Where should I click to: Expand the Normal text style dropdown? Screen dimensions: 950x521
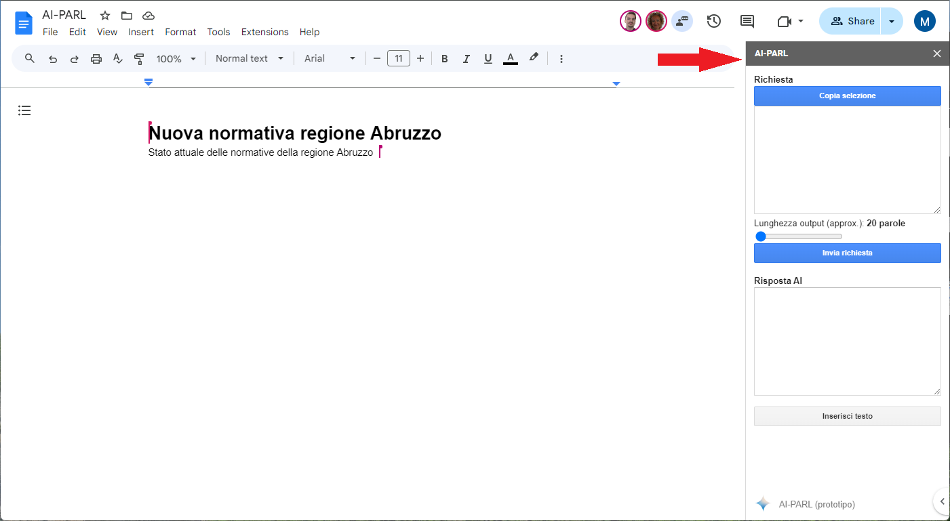point(249,59)
